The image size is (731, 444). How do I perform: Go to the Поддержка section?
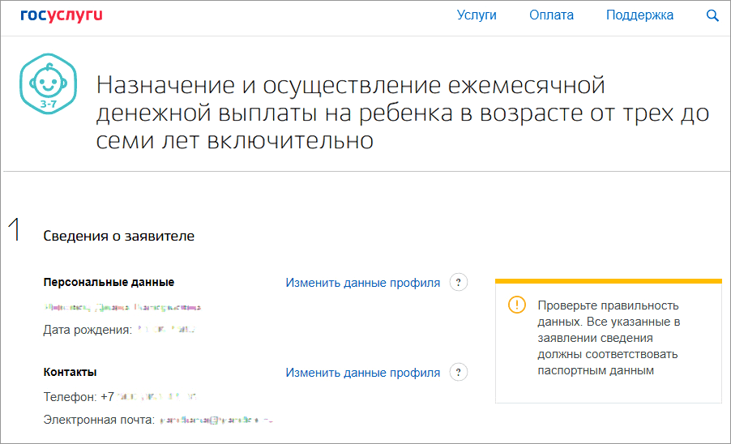click(x=639, y=15)
